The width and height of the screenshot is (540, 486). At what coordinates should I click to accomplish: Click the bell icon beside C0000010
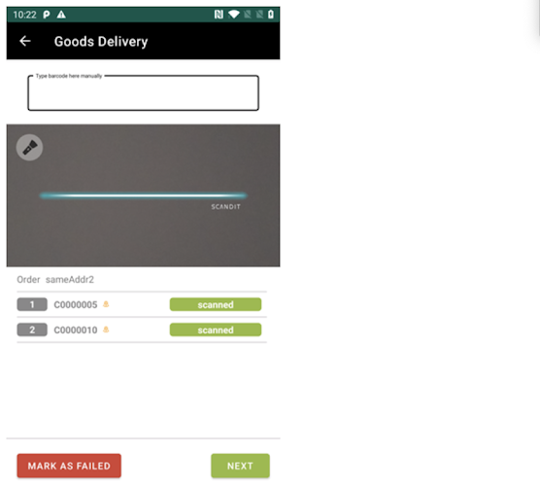pos(106,330)
